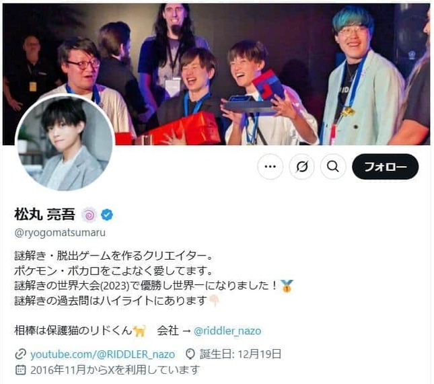Image resolution: width=434 pixels, height=384 pixels.
Task: Click the chain link icon beside youtube URL
Action: click(20, 354)
